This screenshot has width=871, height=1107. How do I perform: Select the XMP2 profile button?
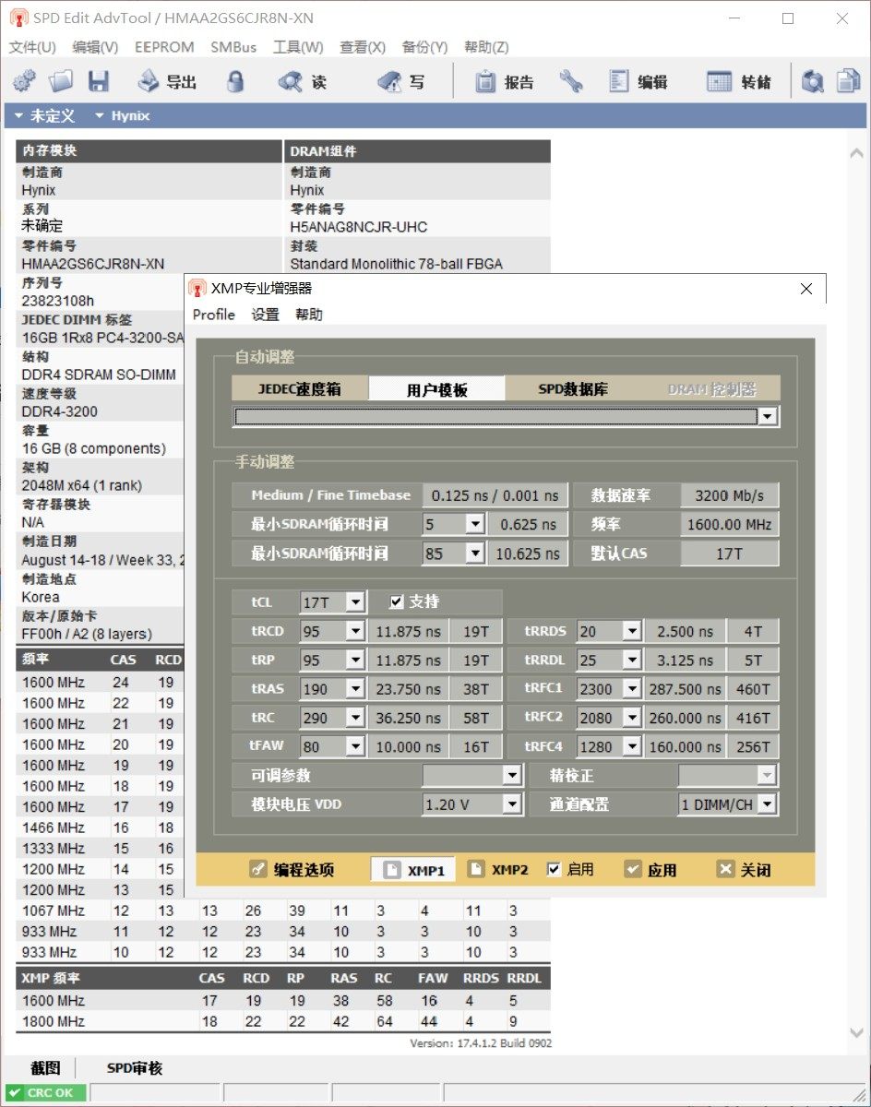click(x=498, y=869)
